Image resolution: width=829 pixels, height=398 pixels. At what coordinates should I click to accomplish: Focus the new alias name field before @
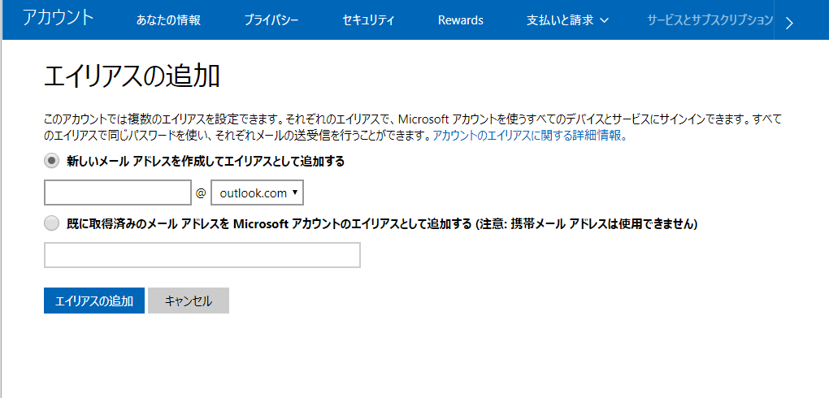coord(117,193)
